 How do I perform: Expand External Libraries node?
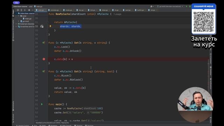click(x=16, y=24)
